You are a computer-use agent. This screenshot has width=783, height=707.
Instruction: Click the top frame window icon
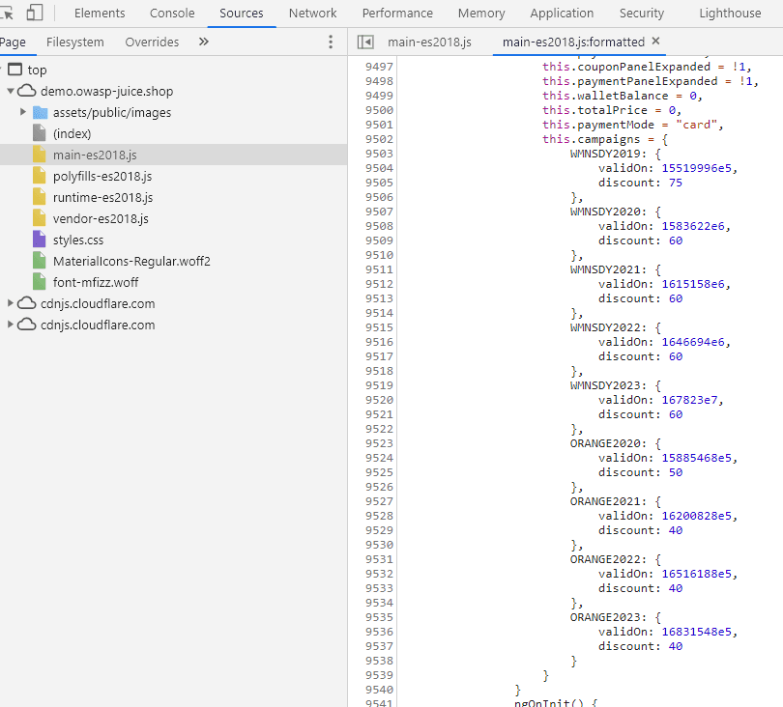coord(15,70)
